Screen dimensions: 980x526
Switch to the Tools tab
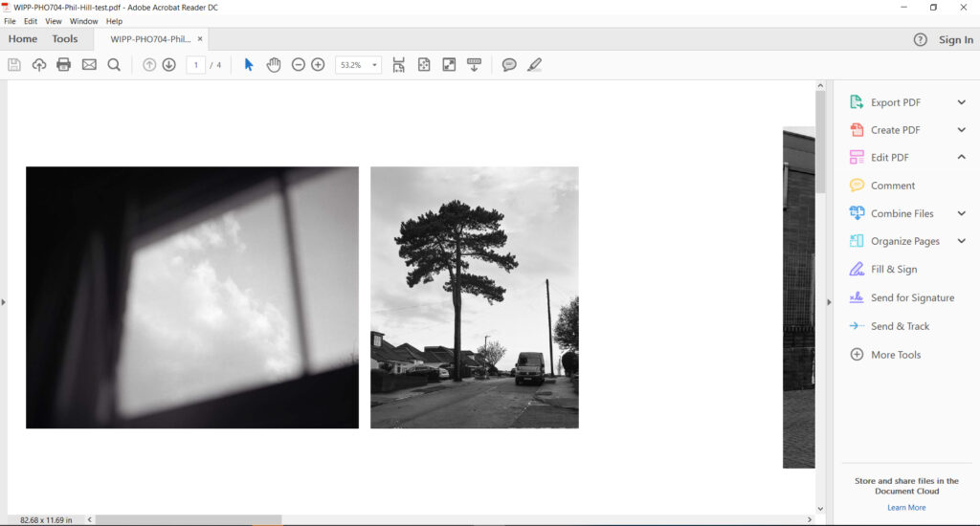point(65,38)
